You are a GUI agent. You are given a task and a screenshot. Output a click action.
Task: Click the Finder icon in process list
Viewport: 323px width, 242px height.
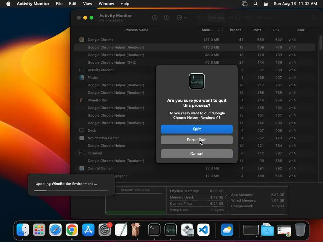(82, 78)
